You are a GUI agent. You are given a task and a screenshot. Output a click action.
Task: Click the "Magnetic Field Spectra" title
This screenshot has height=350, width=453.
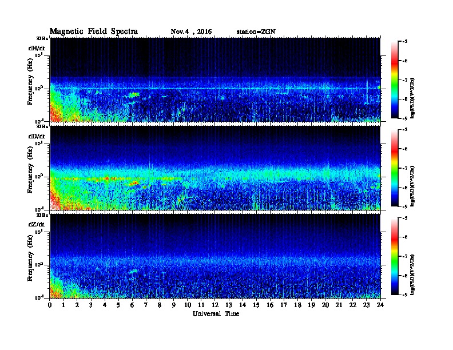94,31
